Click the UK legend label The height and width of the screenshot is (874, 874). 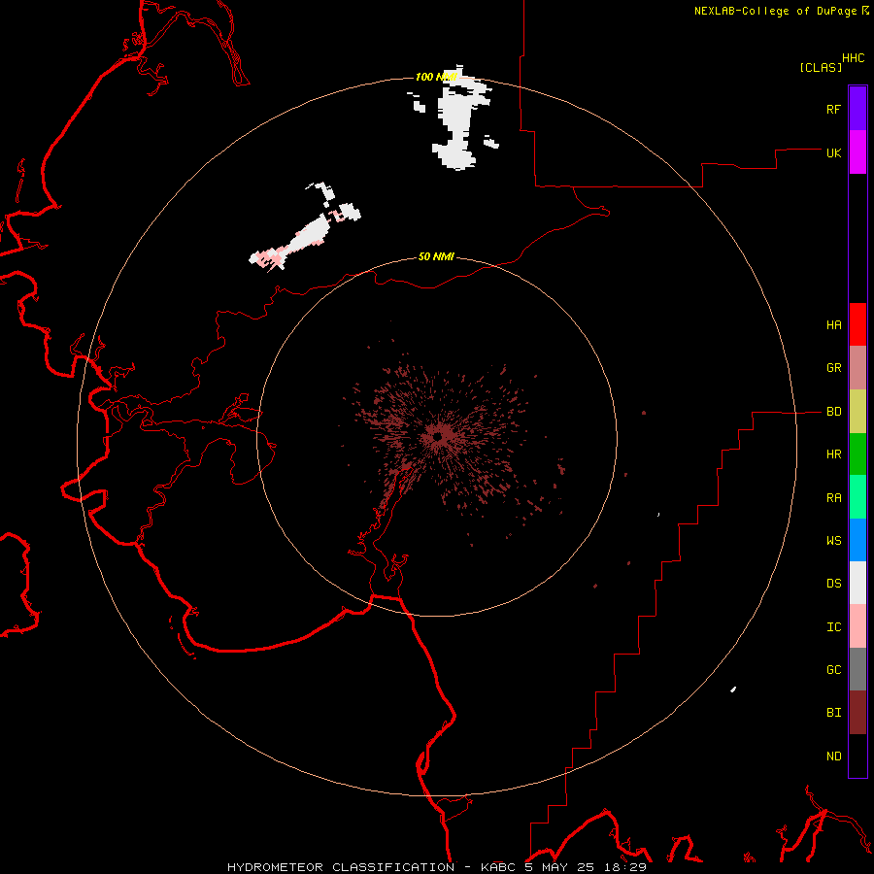click(833, 152)
